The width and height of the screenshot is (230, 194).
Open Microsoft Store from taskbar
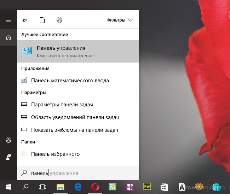pos(164,187)
